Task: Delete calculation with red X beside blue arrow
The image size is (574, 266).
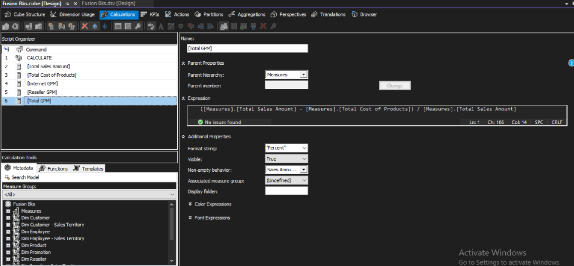Action: [x=85, y=26]
